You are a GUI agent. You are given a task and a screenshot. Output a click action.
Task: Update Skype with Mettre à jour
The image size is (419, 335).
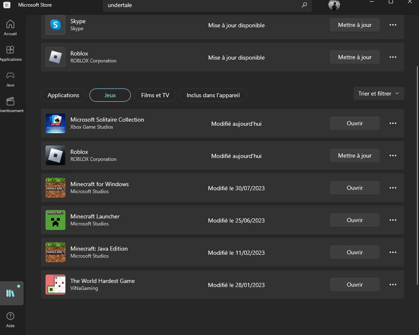[354, 25]
